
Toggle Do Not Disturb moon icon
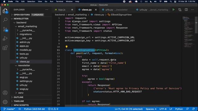[x=151, y=2]
